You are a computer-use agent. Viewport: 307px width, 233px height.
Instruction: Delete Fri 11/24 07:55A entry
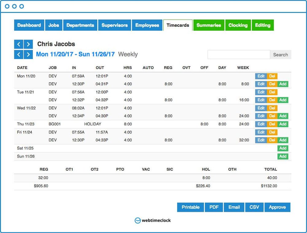tap(272, 132)
